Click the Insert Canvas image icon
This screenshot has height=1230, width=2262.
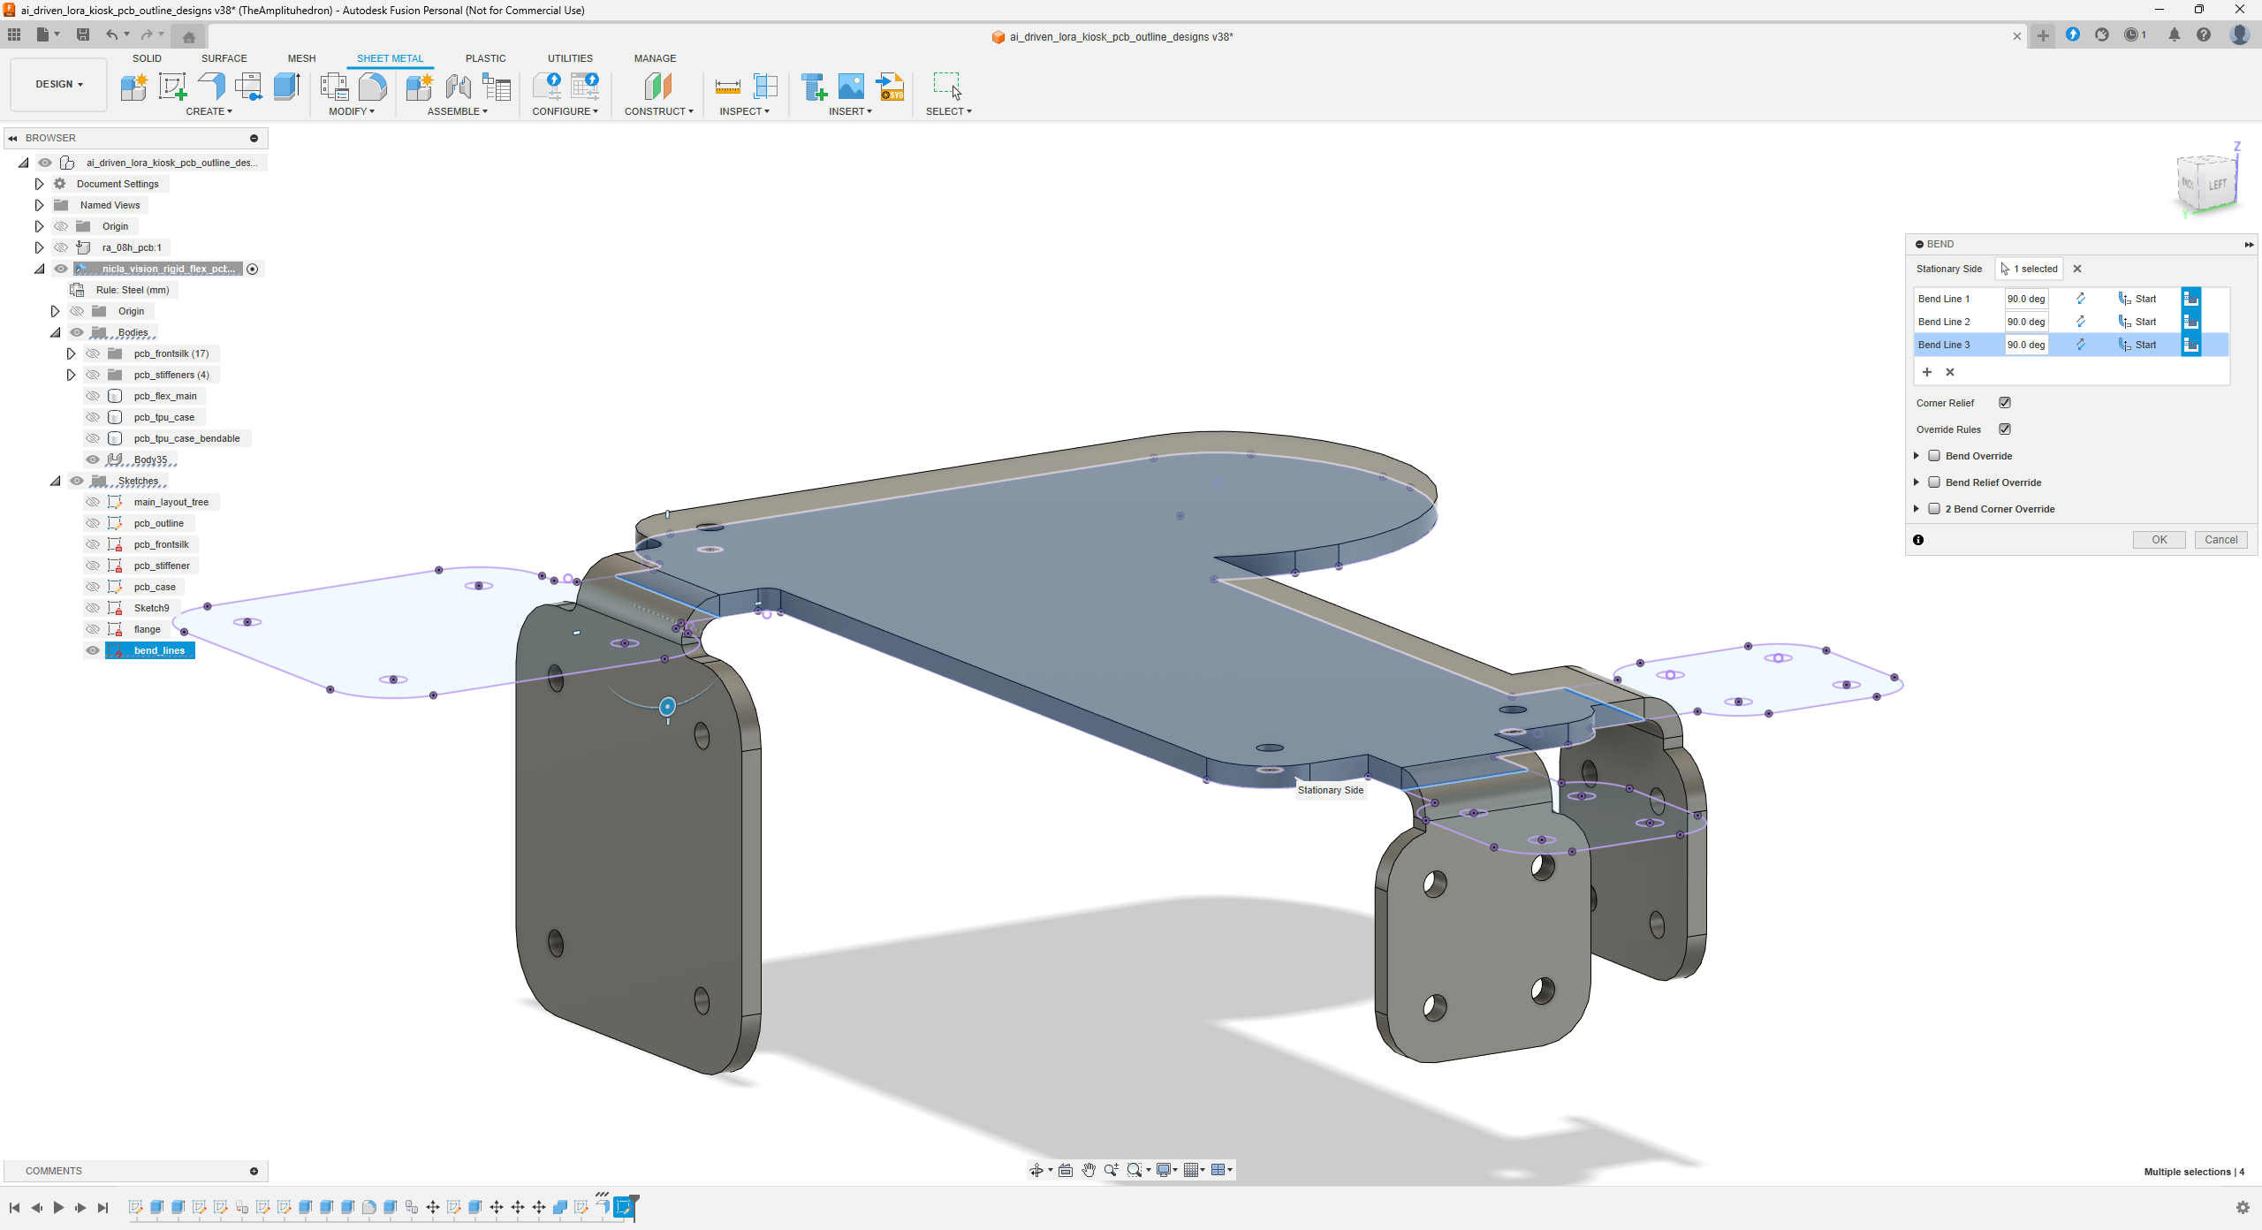(851, 87)
